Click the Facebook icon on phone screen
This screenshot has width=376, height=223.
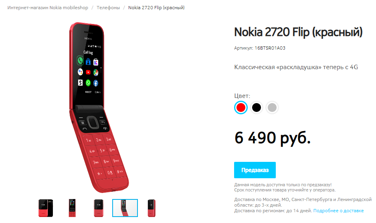click(x=96, y=83)
